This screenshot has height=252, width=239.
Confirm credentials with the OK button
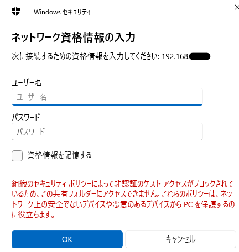(x=67, y=239)
